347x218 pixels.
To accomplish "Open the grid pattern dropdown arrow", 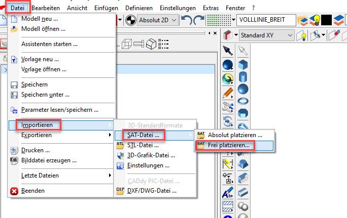I will click(x=233, y=20).
